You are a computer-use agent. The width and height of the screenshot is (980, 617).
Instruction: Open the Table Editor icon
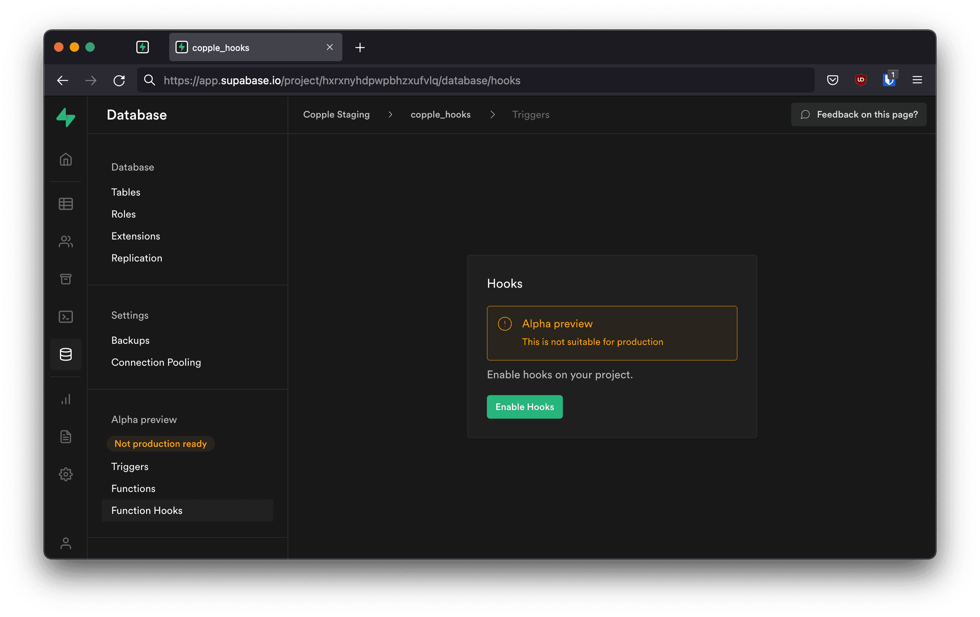tap(67, 203)
